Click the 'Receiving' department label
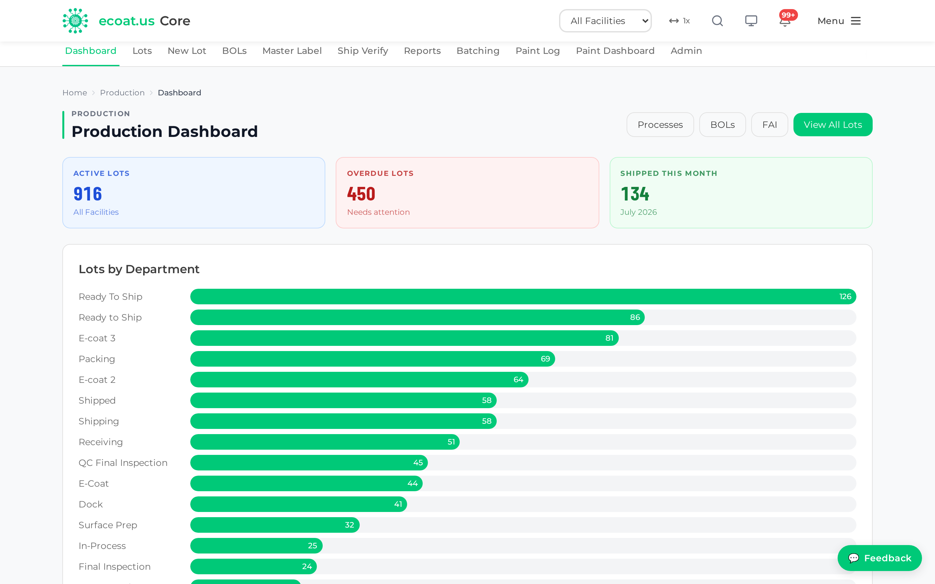The width and height of the screenshot is (935, 584). point(100,442)
